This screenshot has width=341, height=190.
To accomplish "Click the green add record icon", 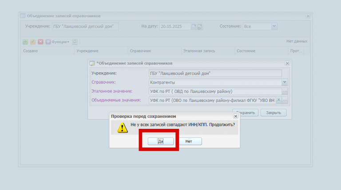I will 25,42.
